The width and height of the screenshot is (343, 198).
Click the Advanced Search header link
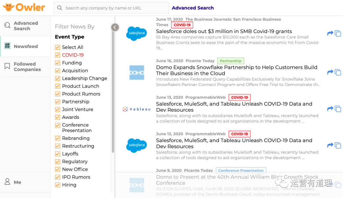tap(193, 8)
